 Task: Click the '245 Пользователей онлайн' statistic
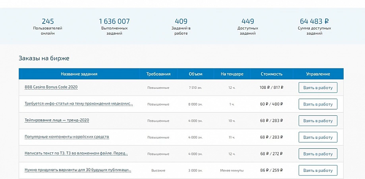tap(48, 26)
